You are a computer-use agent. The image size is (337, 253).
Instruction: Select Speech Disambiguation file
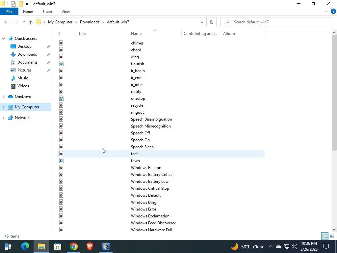[x=151, y=119]
